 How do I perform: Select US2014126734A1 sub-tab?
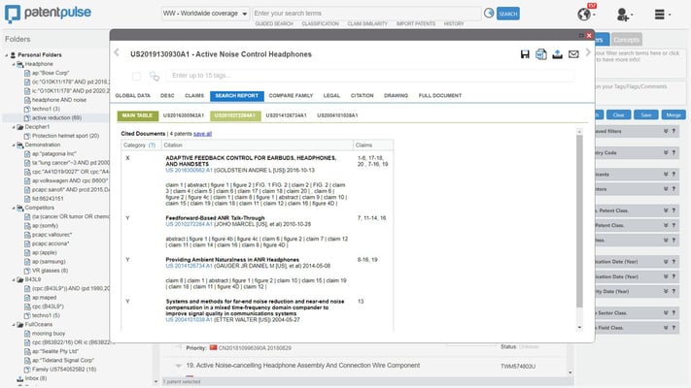pos(287,115)
